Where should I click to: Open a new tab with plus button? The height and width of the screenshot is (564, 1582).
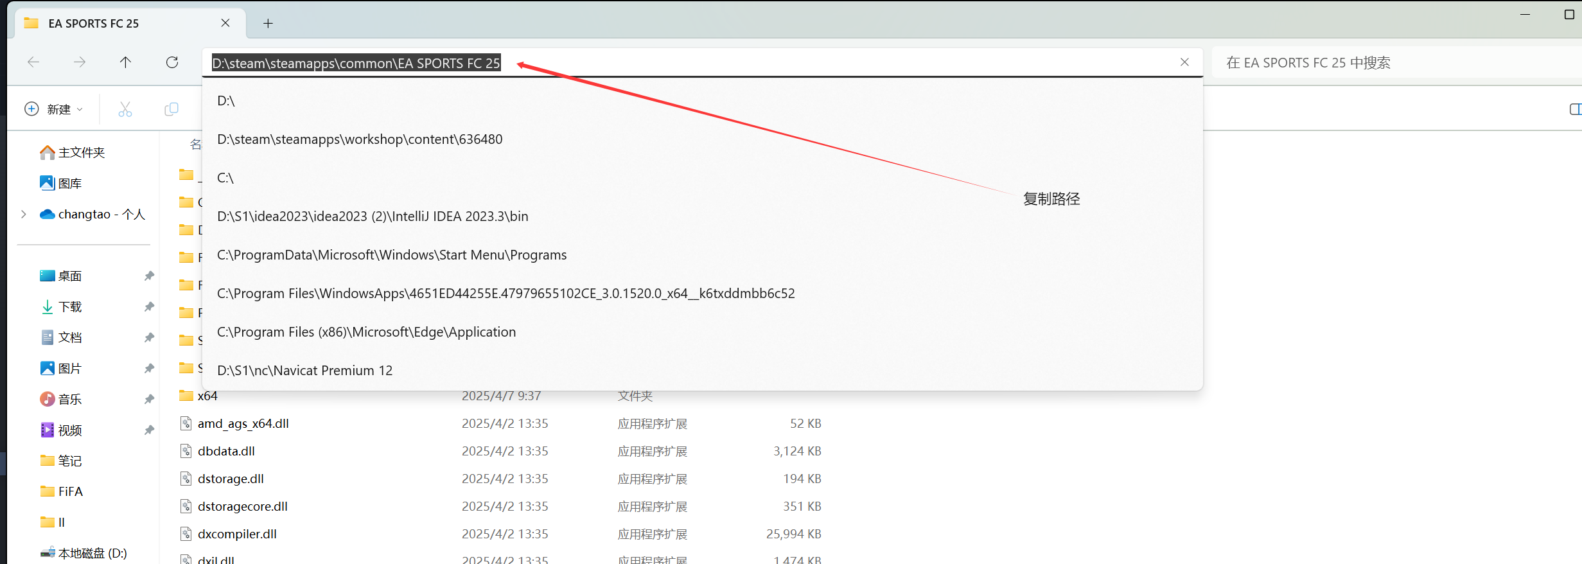tap(268, 24)
